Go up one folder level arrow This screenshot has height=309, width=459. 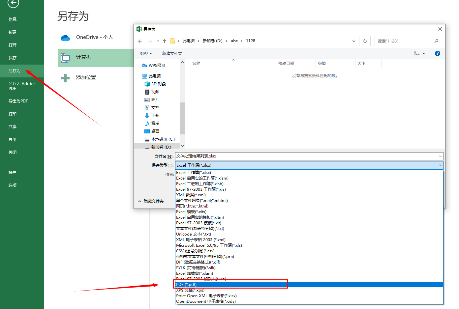165,41
